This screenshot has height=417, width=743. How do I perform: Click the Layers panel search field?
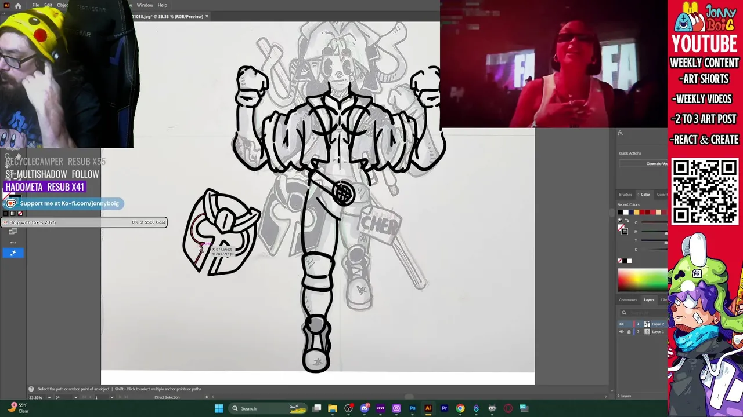tap(643, 313)
